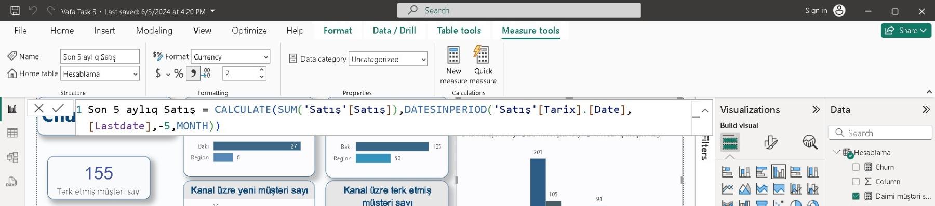The height and width of the screenshot is (206, 935).
Task: Open Model view in left sidebar
Action: coord(12,157)
